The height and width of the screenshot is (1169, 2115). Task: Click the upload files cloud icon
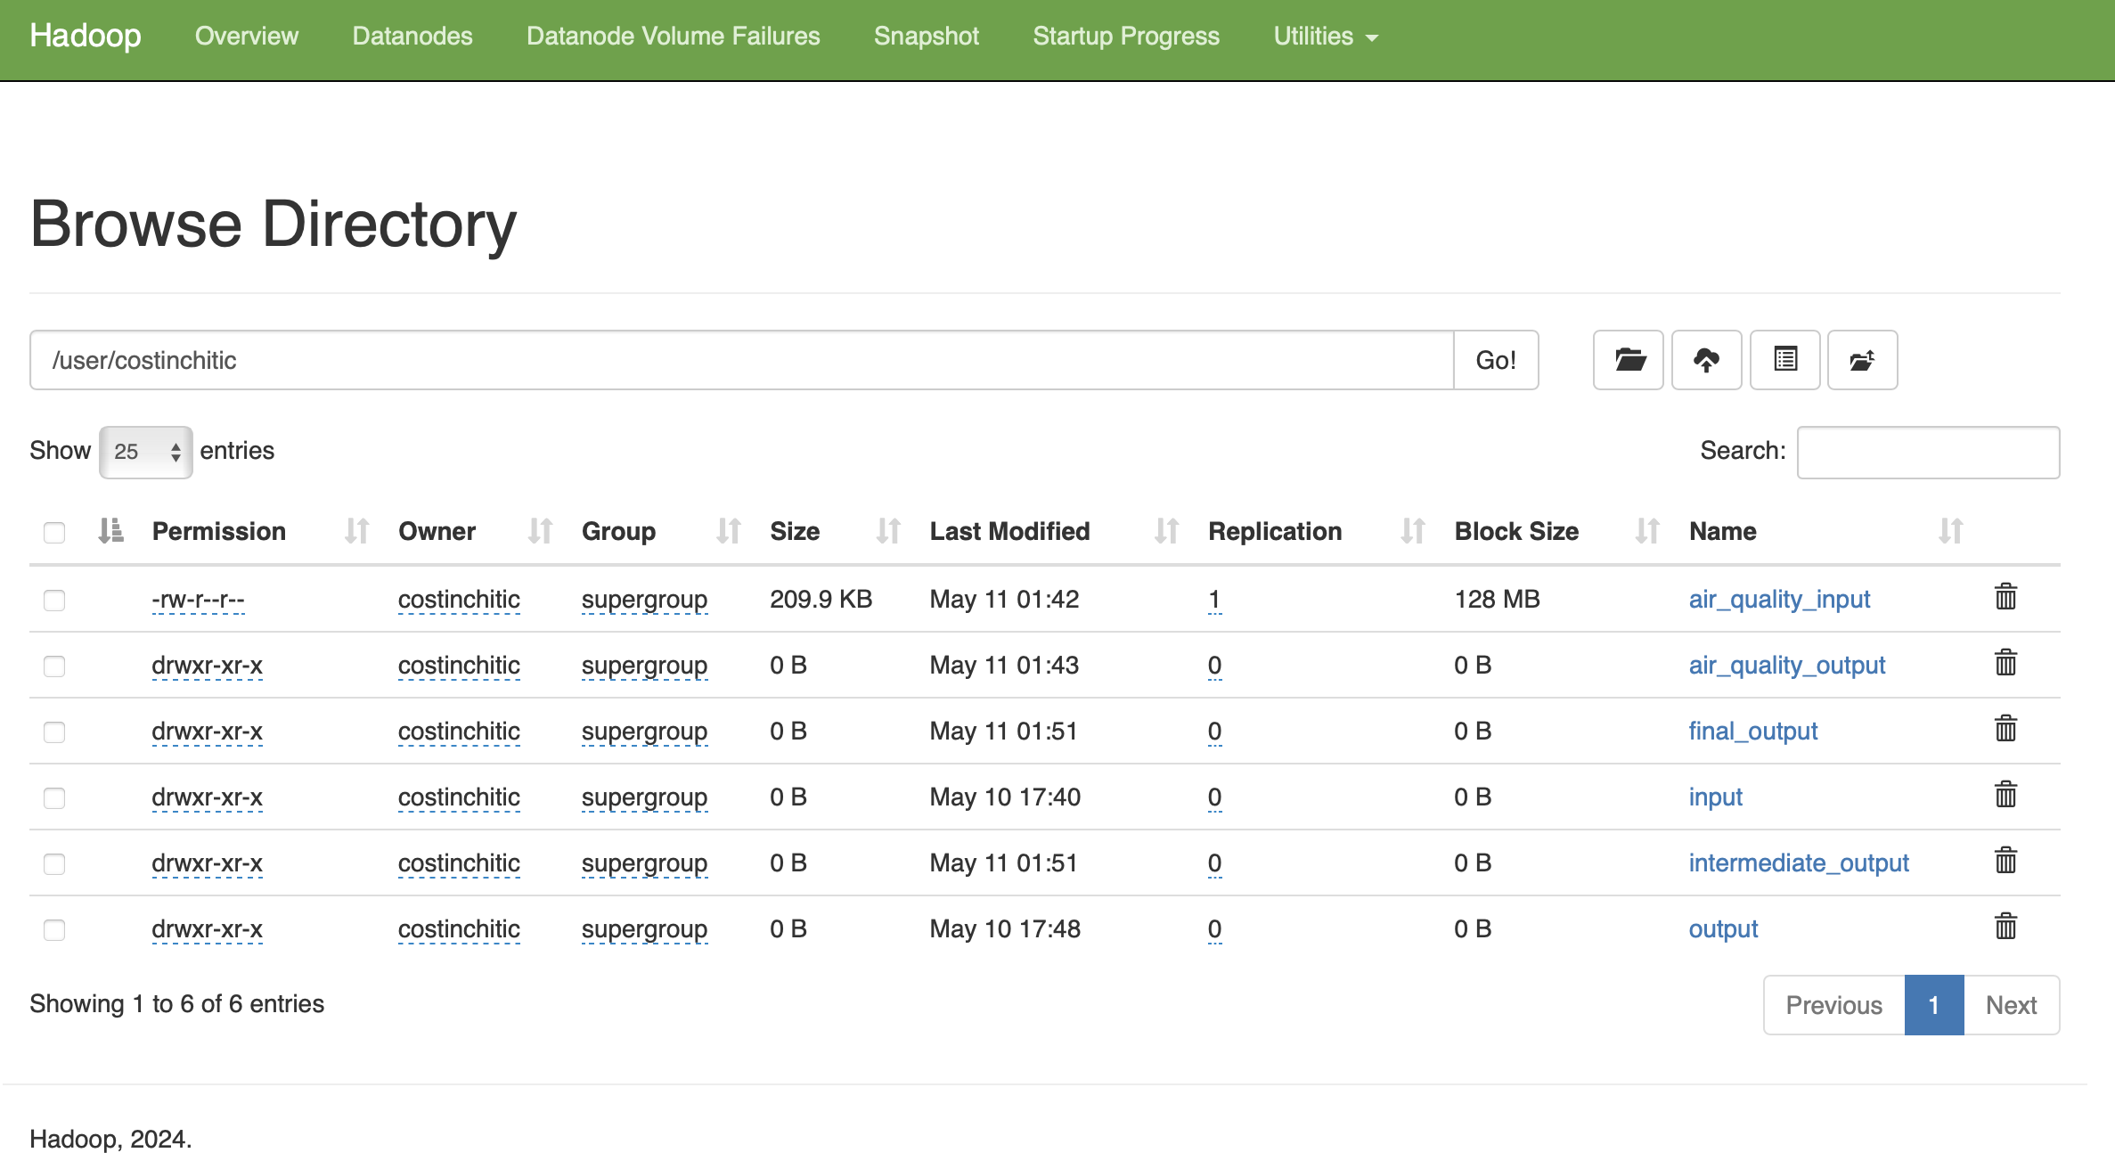click(x=1707, y=360)
